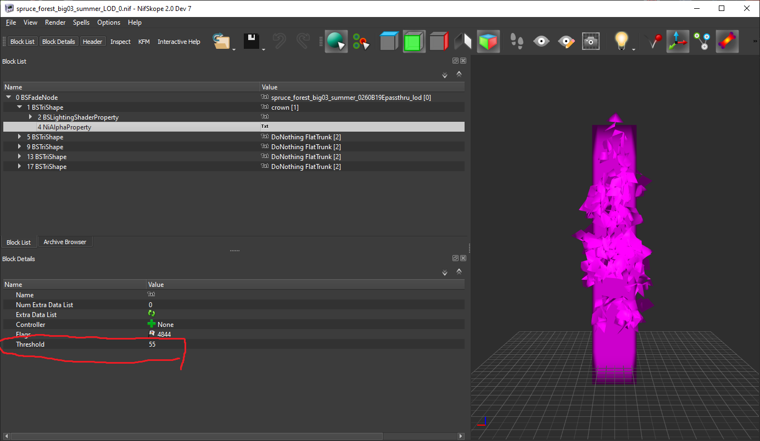This screenshot has height=441, width=760.
Task: Click the Inspect toolbar button
Action: (x=120, y=42)
